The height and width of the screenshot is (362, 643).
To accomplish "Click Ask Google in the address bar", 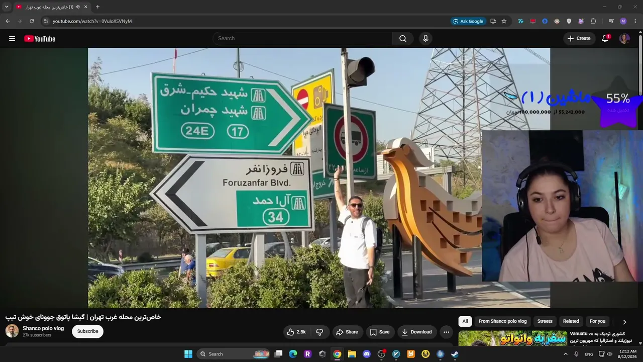I will [x=468, y=21].
